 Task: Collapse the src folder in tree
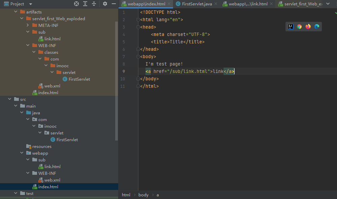(x=10, y=99)
